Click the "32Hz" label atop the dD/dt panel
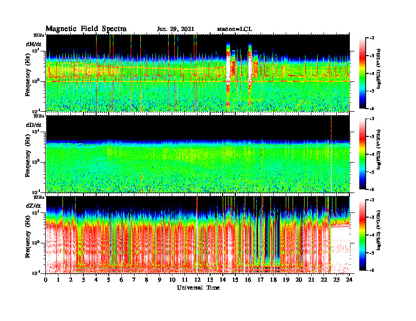Viewport: 416px width, 321px height. (x=39, y=116)
